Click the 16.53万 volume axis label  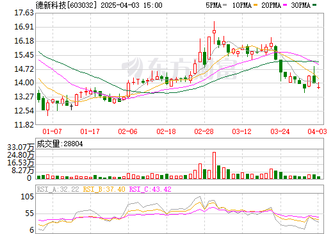pyautogui.click(x=20, y=163)
